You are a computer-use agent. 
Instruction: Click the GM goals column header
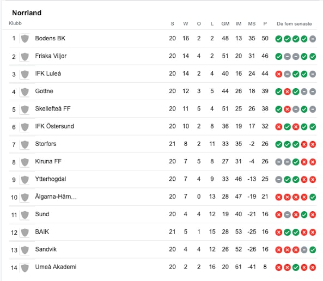(x=226, y=24)
